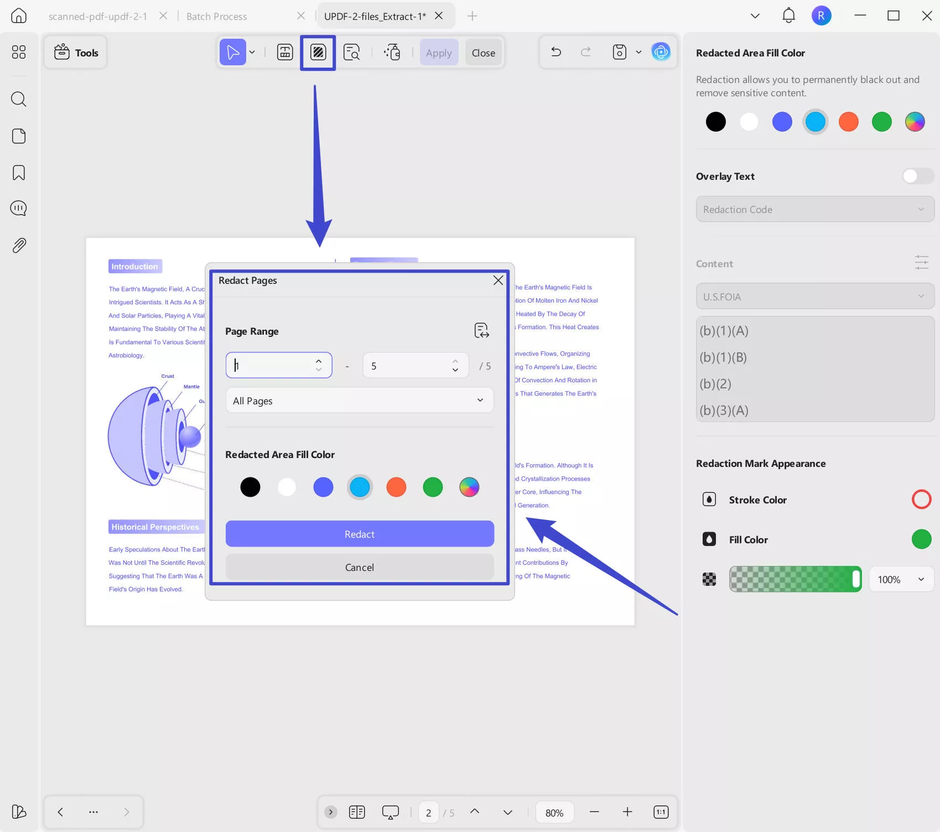The width and height of the screenshot is (940, 832).
Task: Click the Redact Text and Image tool
Action: click(x=285, y=53)
